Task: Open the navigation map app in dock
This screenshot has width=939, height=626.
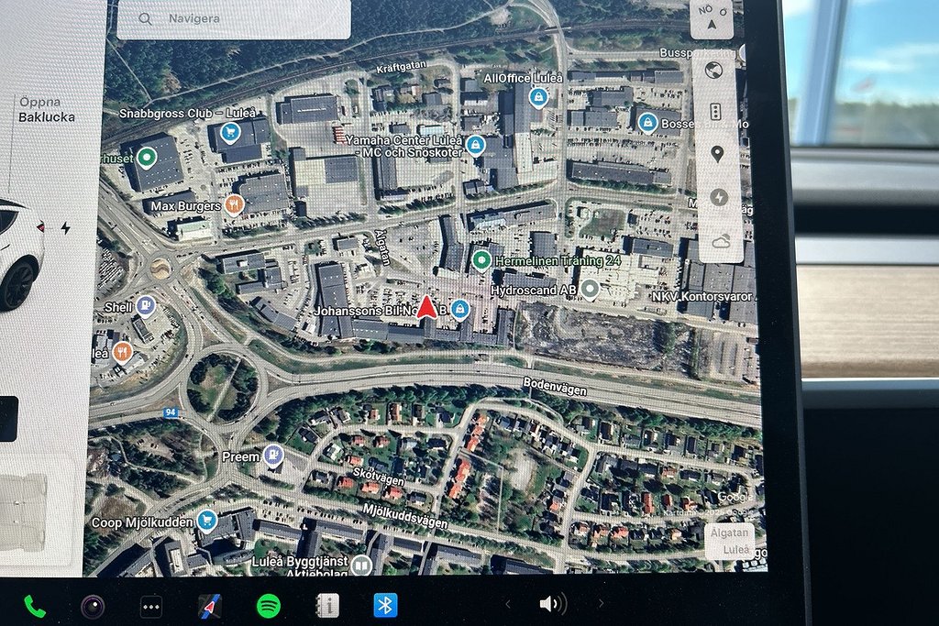Action: [x=210, y=606]
